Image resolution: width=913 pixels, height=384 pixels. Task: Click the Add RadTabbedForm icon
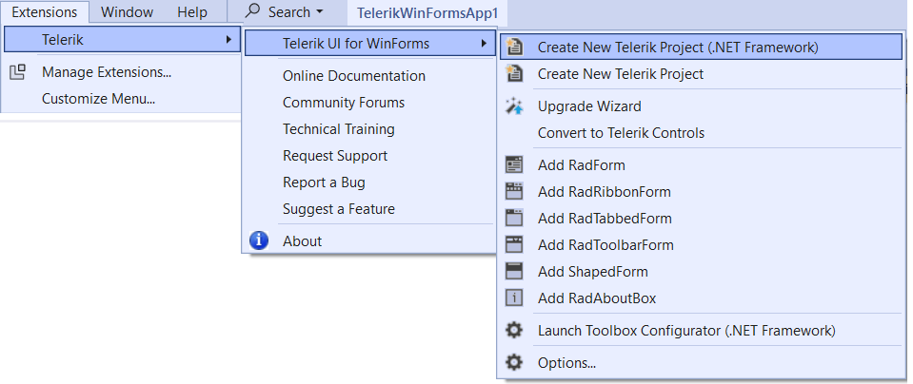tap(514, 219)
